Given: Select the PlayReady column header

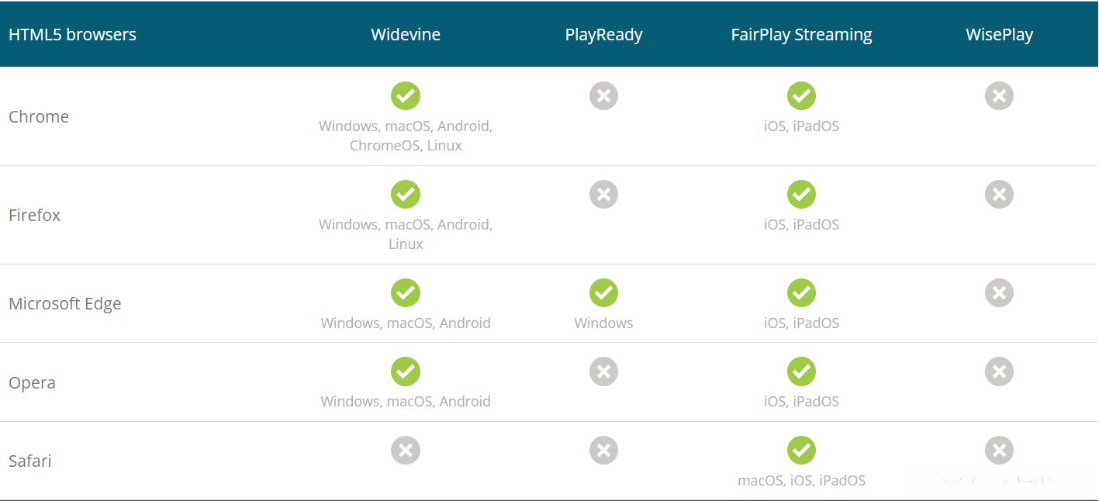Looking at the screenshot, I should click(x=603, y=35).
